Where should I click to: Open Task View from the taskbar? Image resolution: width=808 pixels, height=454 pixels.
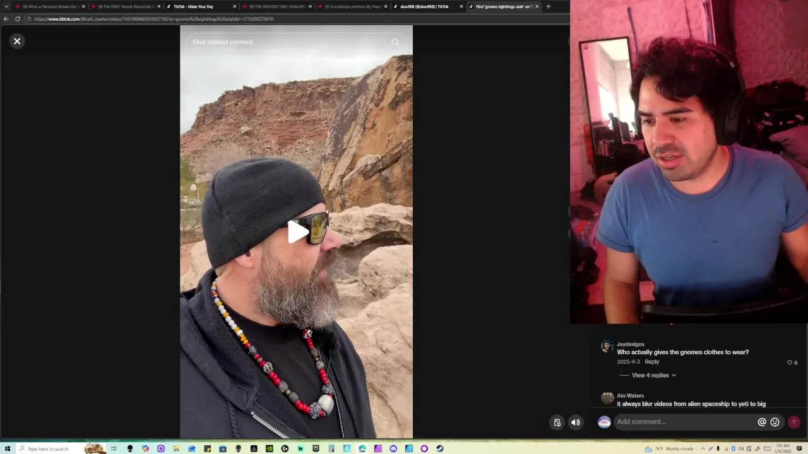tap(114, 448)
